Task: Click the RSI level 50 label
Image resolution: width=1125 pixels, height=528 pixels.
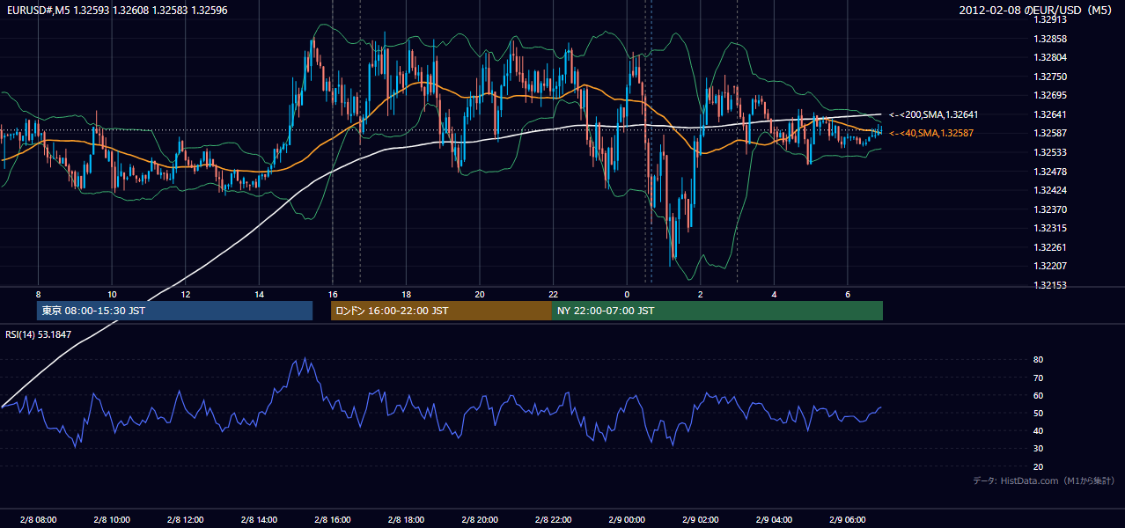Action: (1039, 413)
